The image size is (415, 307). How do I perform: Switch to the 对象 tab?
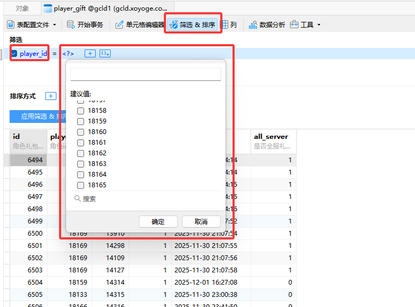[22, 8]
